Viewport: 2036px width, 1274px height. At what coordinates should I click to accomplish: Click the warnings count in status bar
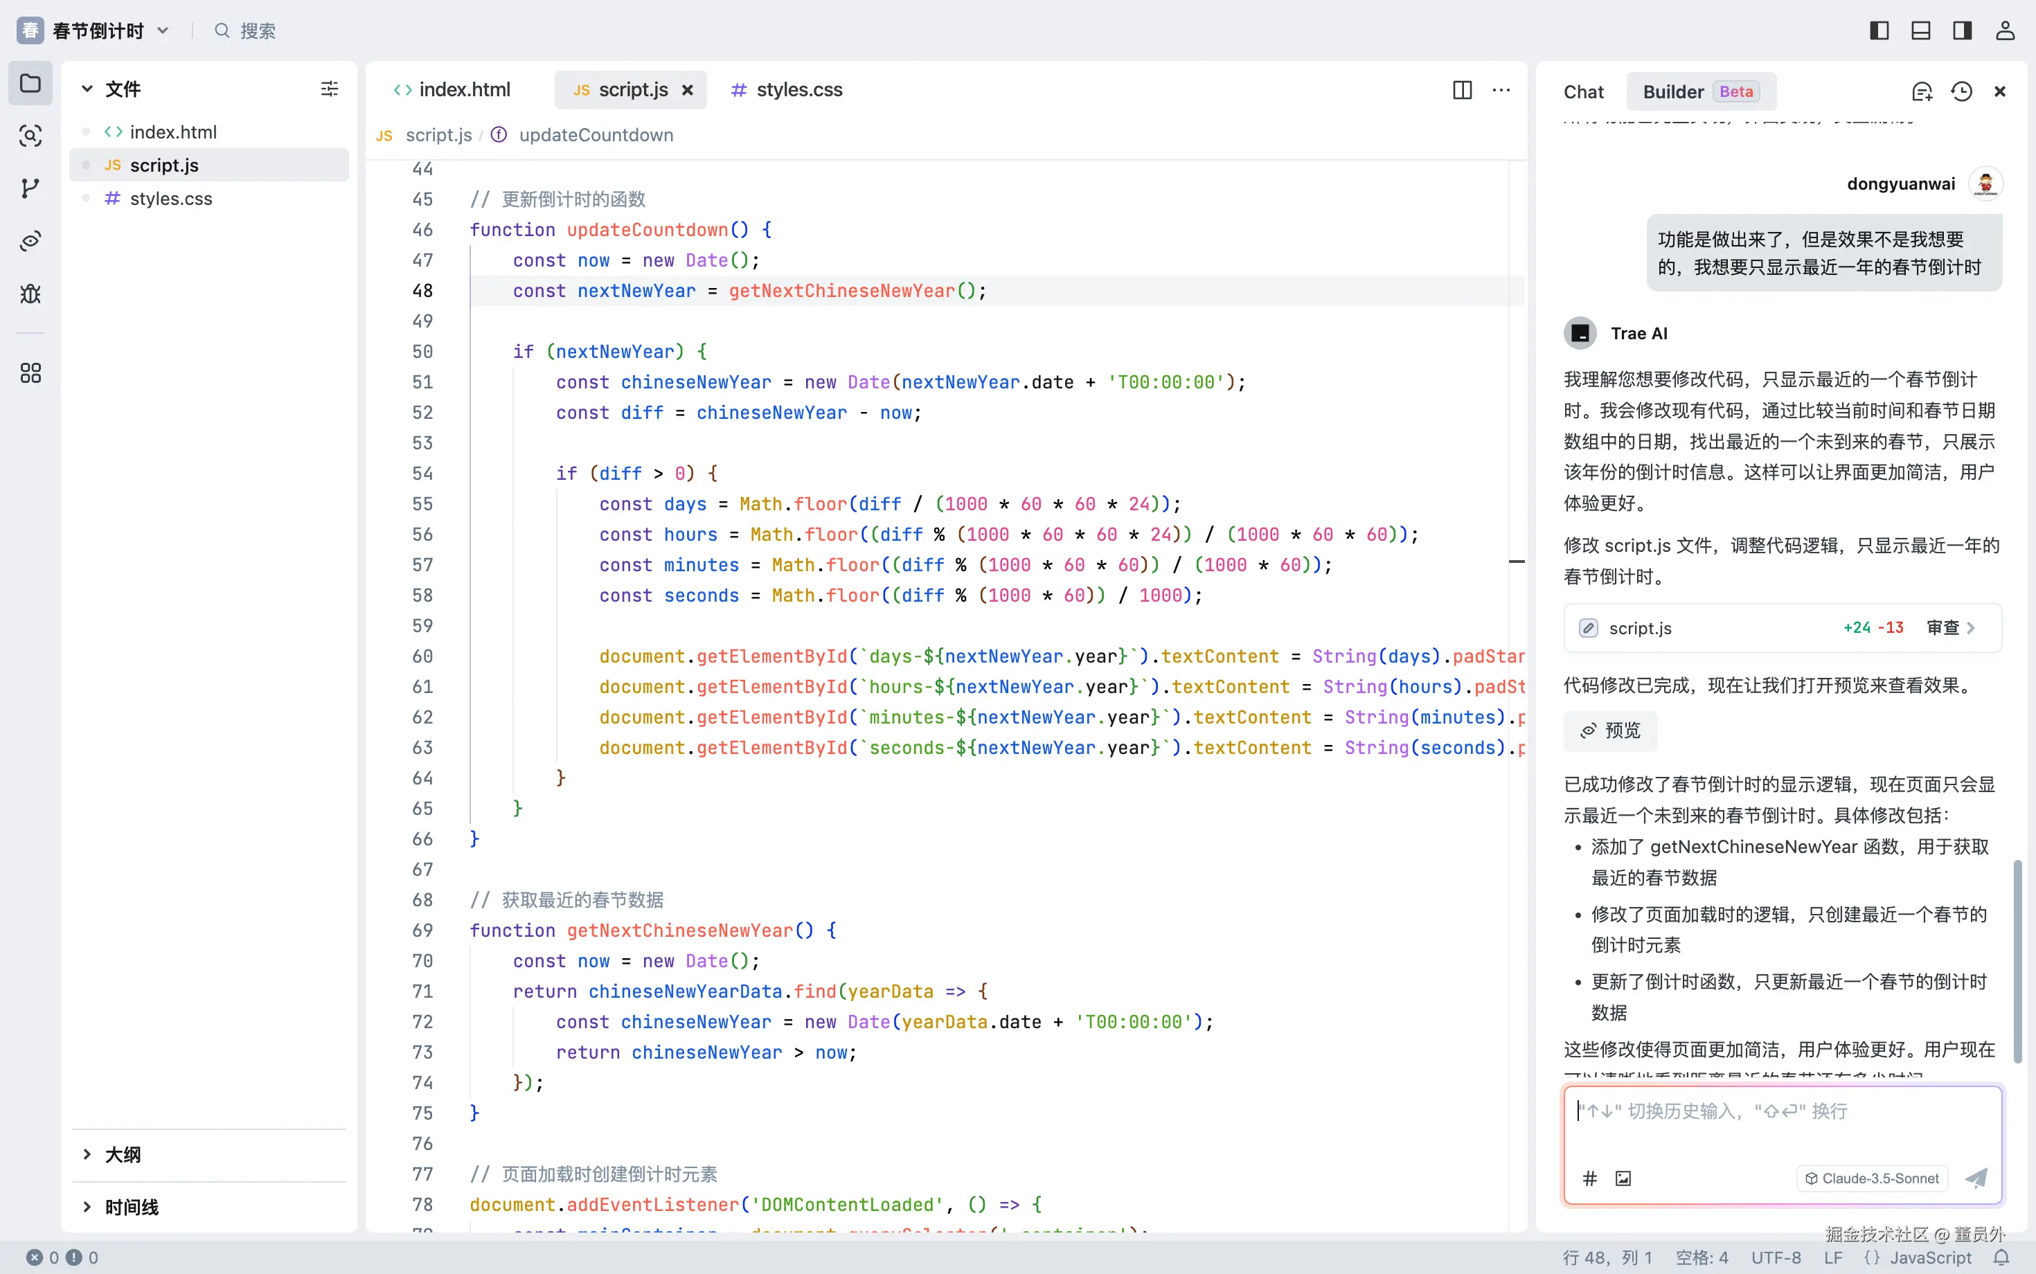(x=82, y=1257)
